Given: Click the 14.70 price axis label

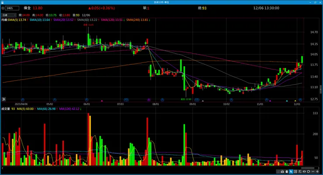Looking at the screenshot, I should click(314, 32).
